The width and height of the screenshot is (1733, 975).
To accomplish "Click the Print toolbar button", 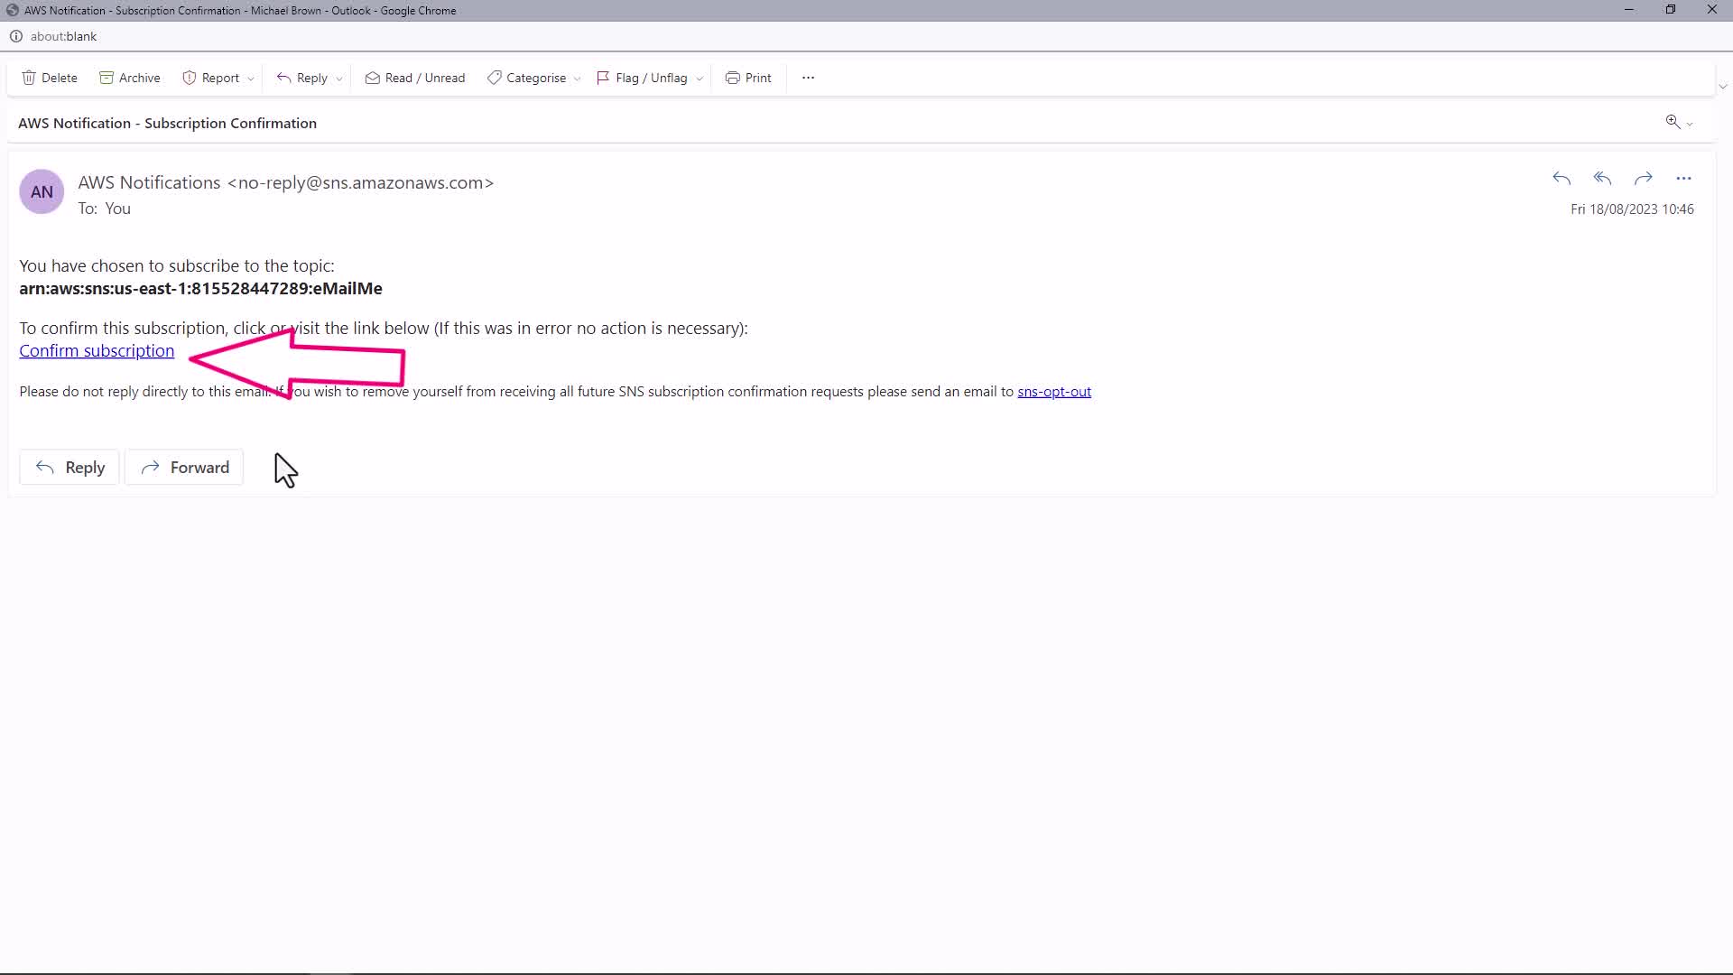I will coord(748,78).
